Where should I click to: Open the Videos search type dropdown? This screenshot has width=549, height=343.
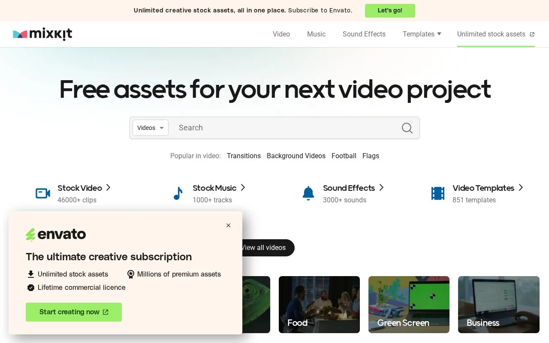click(x=151, y=128)
